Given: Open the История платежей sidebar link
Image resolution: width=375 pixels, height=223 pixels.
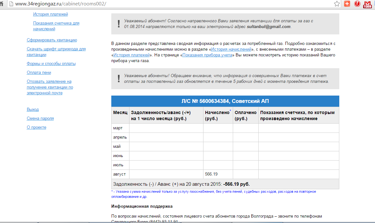Looking at the screenshot, I should 50,14.
